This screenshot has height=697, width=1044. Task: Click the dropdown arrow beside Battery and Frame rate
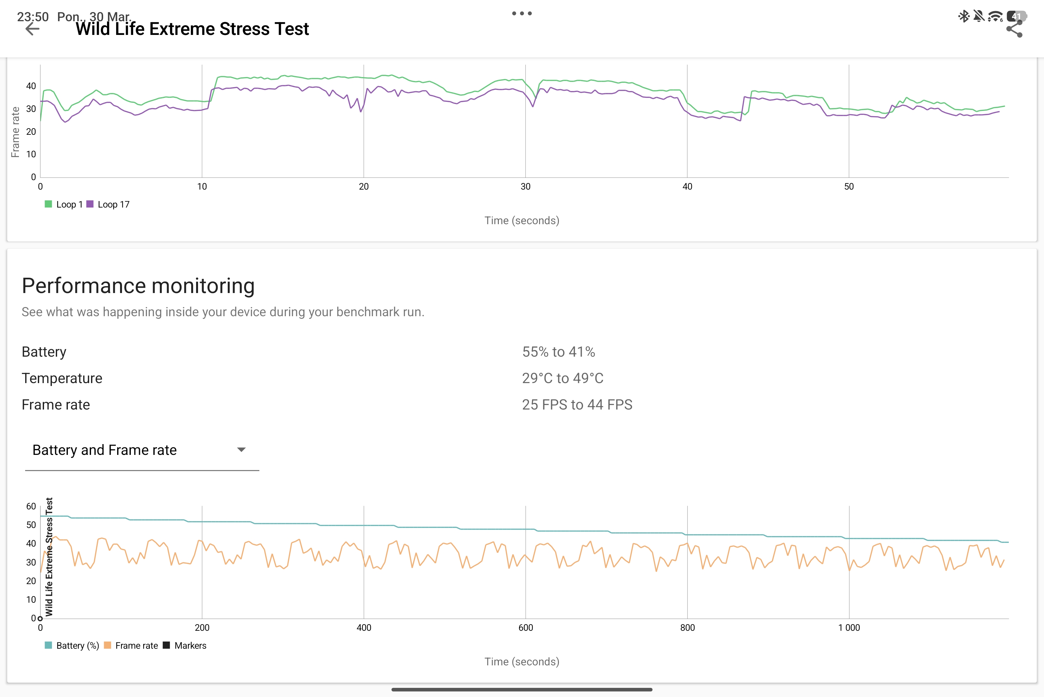click(x=241, y=450)
